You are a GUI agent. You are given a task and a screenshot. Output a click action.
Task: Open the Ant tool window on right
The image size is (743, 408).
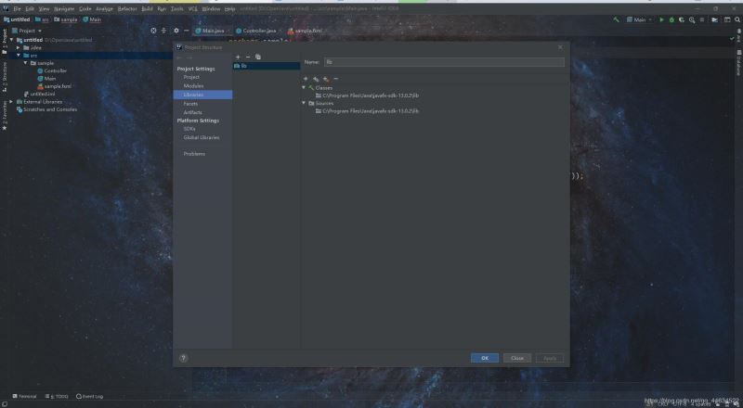738,36
